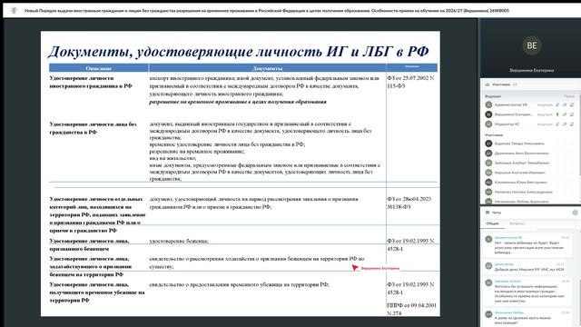Screen dimensions: 581x327
Task: Click the camera icon for Администратор VR
Action: click(565, 105)
